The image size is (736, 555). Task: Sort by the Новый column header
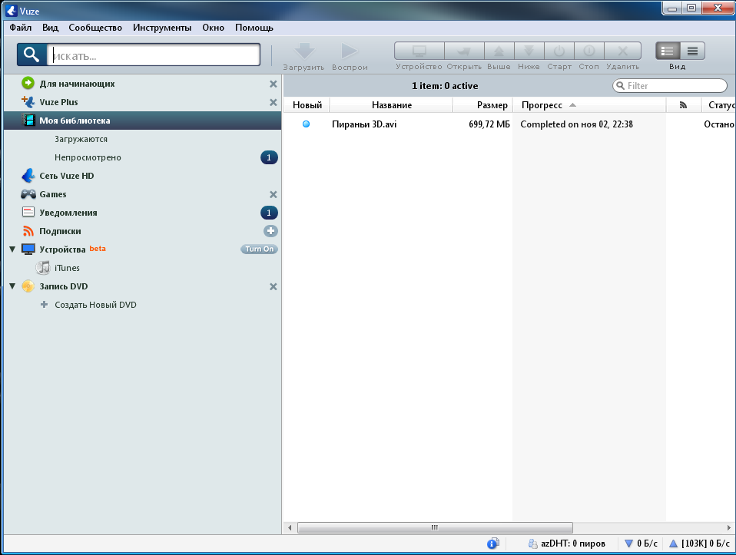307,105
